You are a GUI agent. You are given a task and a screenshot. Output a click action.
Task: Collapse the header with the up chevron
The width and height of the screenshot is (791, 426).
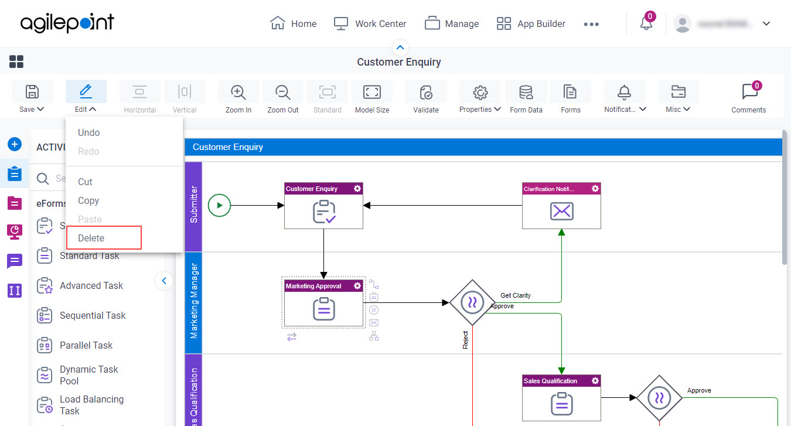[x=400, y=47]
